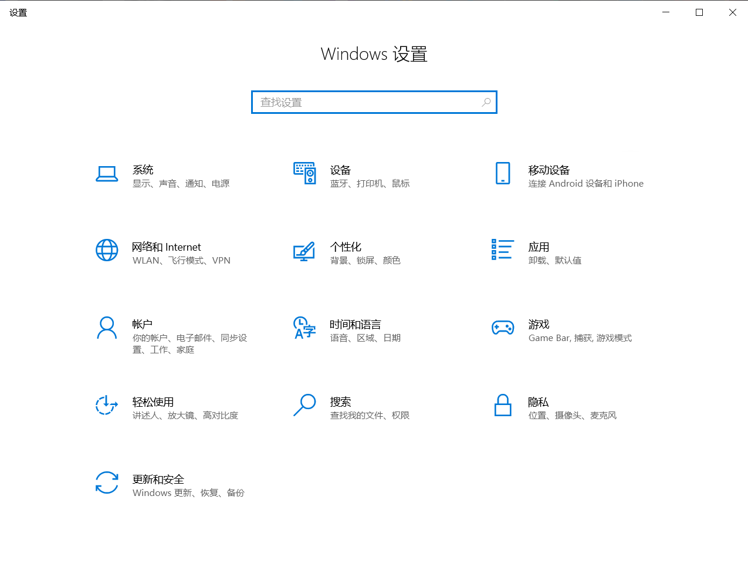Image resolution: width=748 pixels, height=587 pixels.
Task: Click the text Game Bar, 捕获, 游戏模式
Action: pyautogui.click(x=580, y=338)
